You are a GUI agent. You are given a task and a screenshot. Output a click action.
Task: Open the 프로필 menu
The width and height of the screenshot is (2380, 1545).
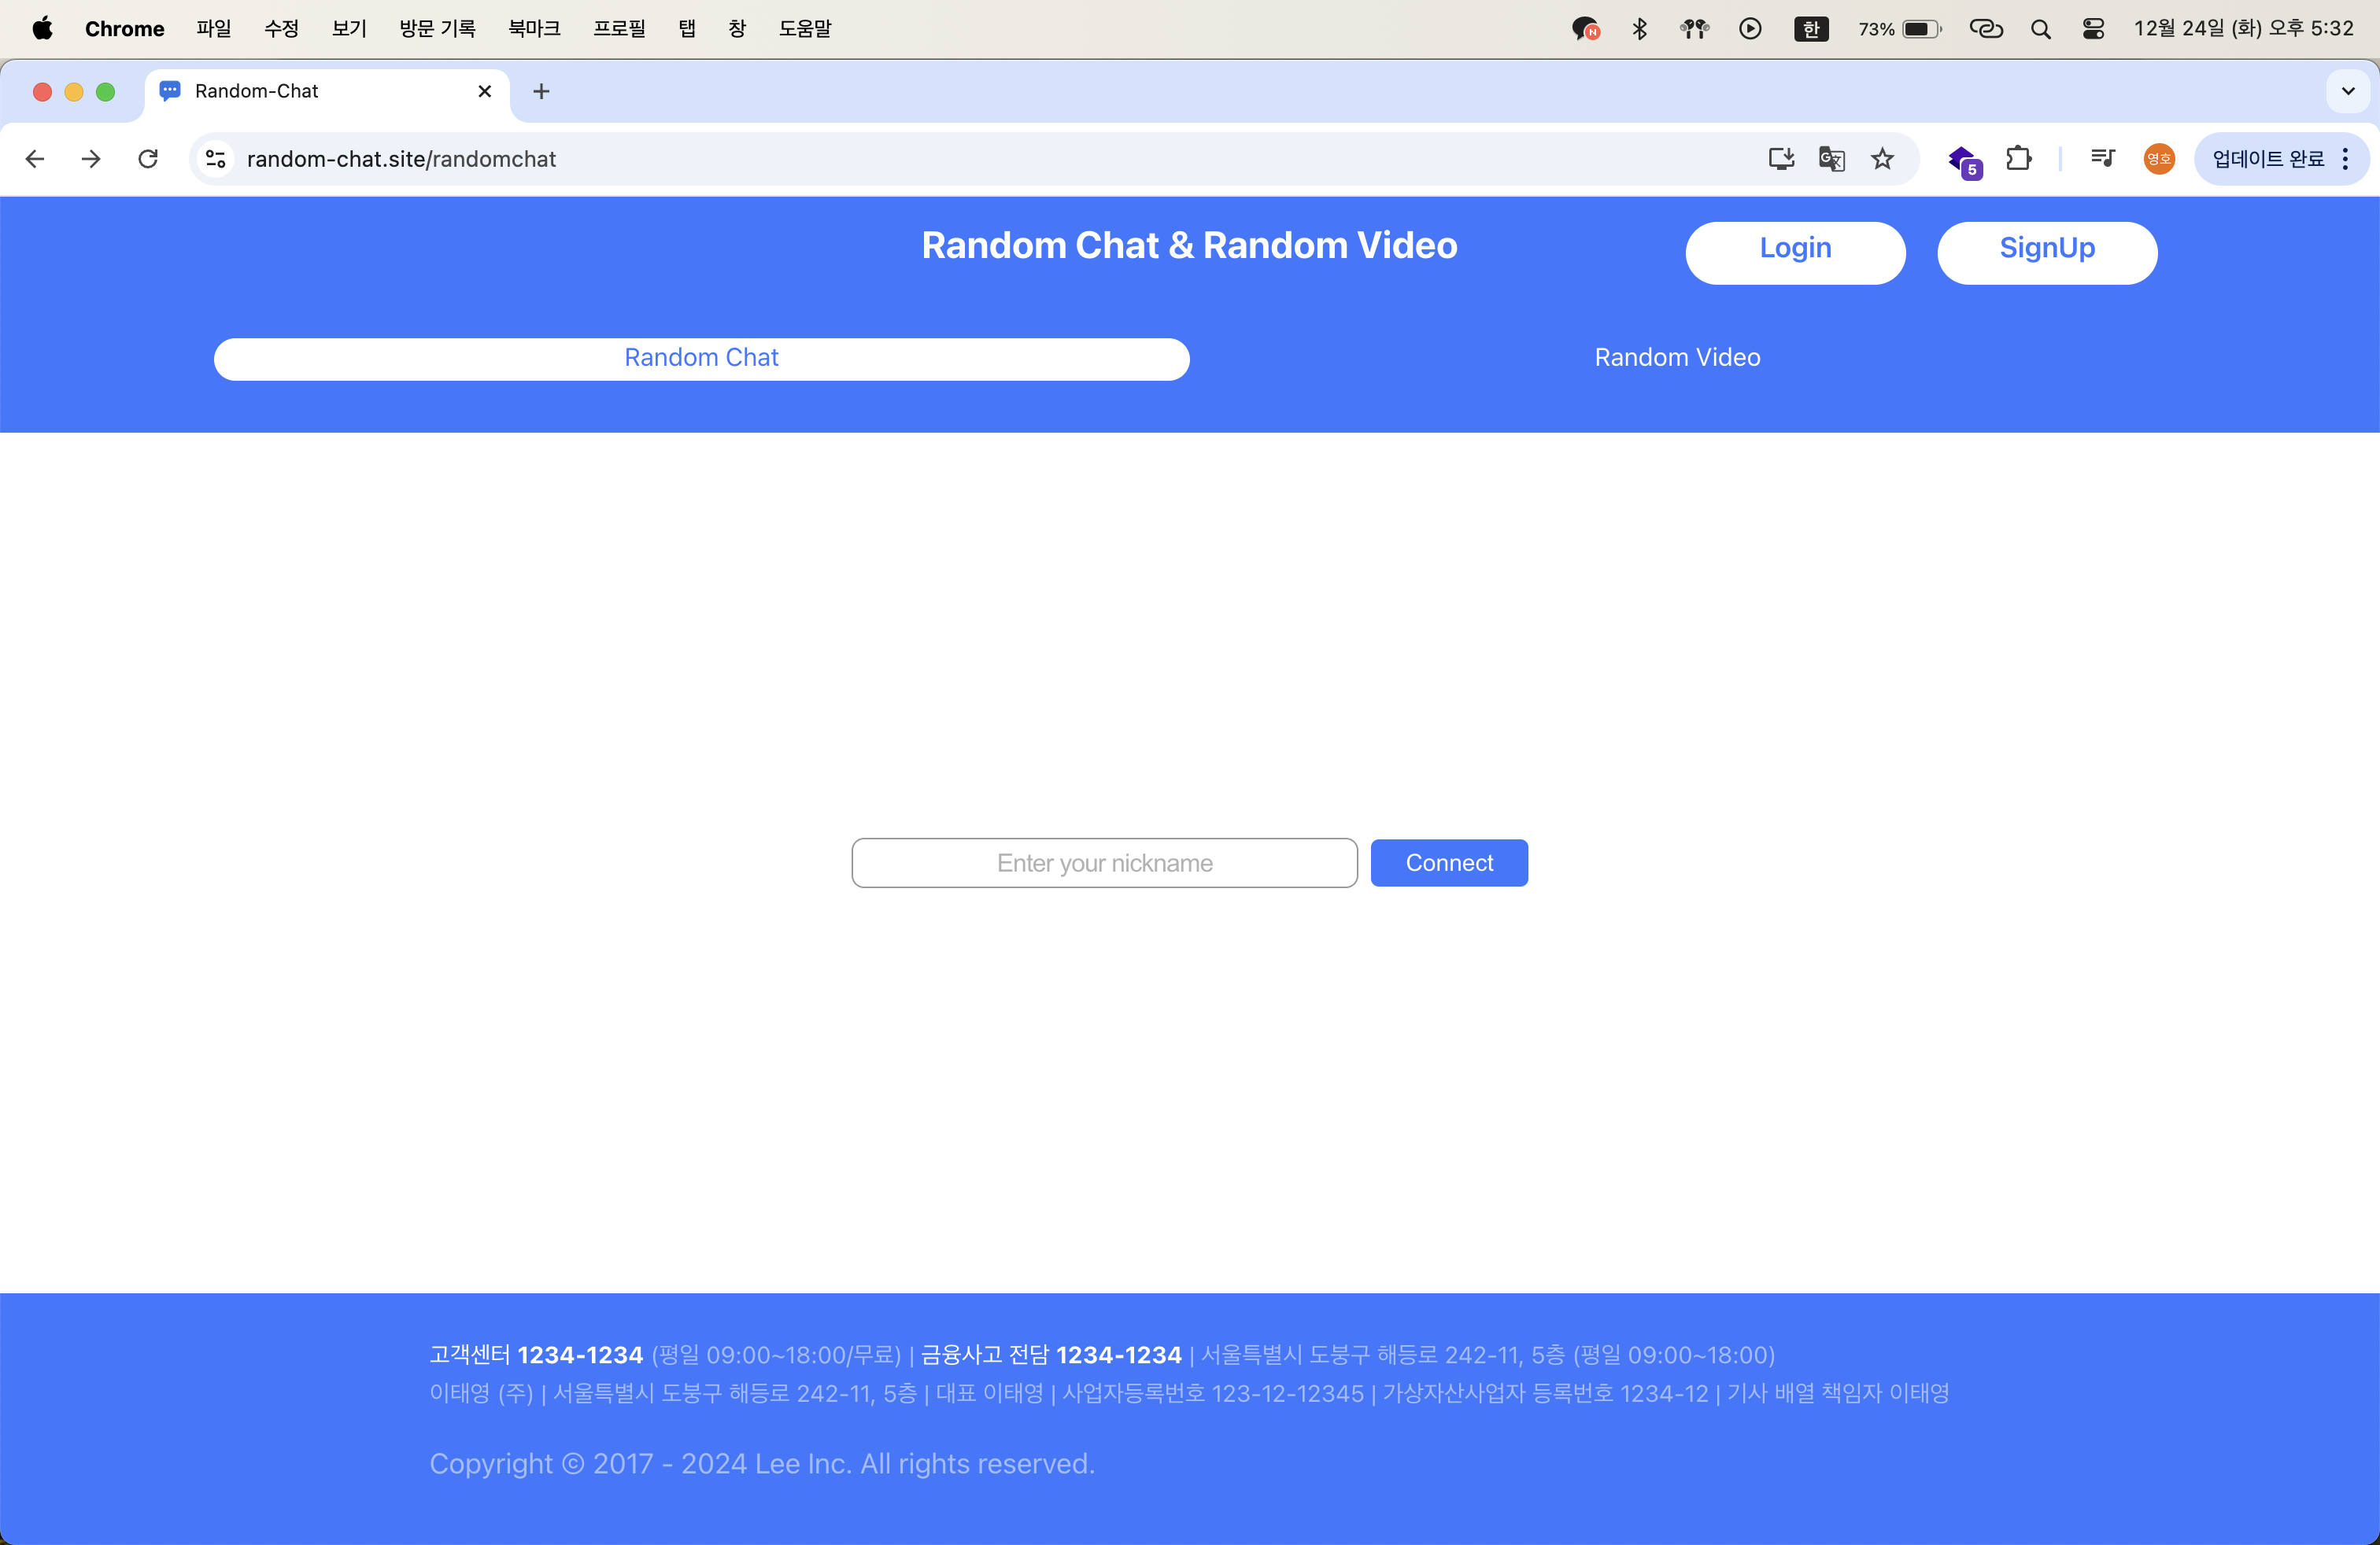click(x=620, y=29)
